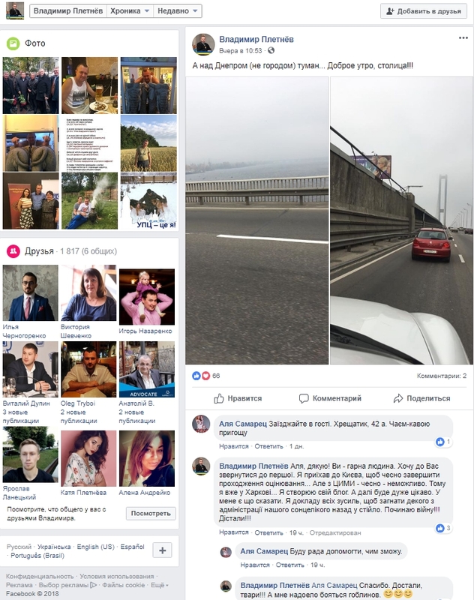Add another language with the plus button
Screen dimensions: 474x600
click(x=162, y=550)
